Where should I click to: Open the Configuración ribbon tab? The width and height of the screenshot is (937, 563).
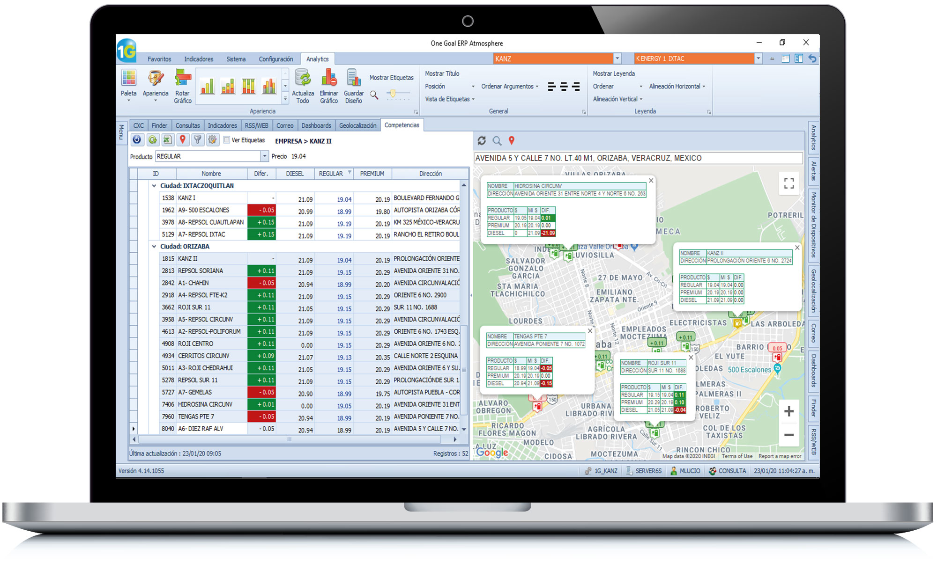pyautogui.click(x=276, y=59)
